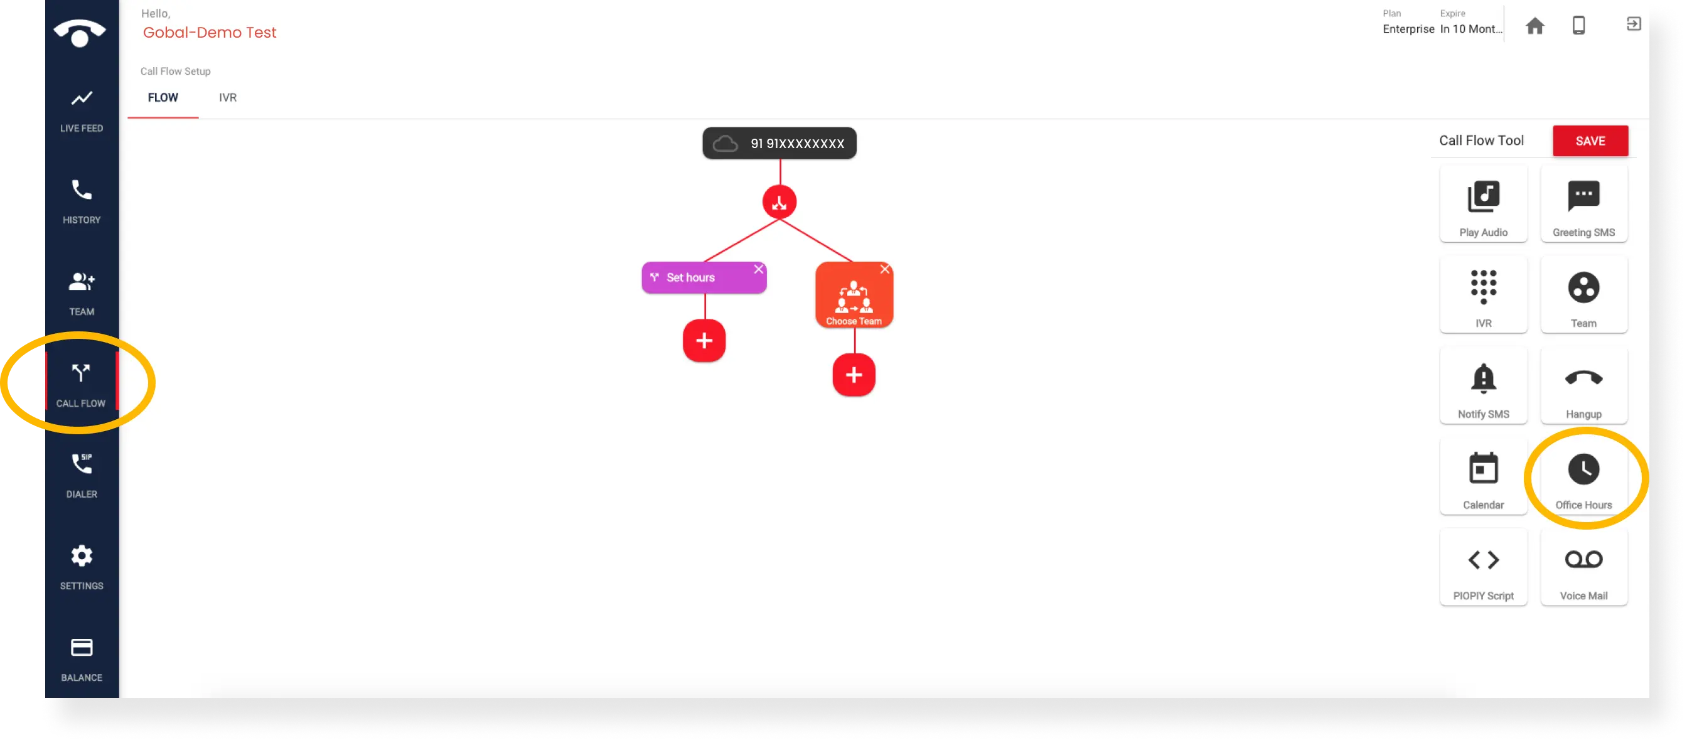
Task: Switch to the FLOW tab
Action: click(x=163, y=97)
